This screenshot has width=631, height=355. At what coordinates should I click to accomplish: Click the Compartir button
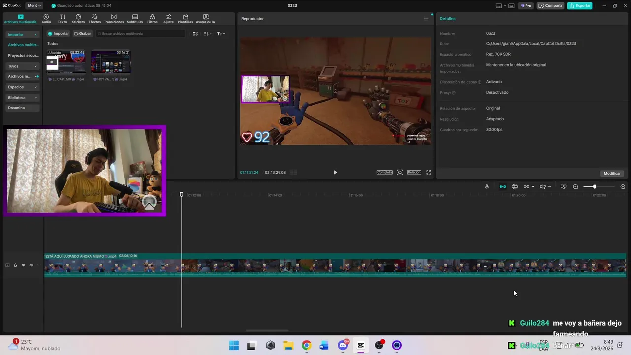tap(551, 6)
